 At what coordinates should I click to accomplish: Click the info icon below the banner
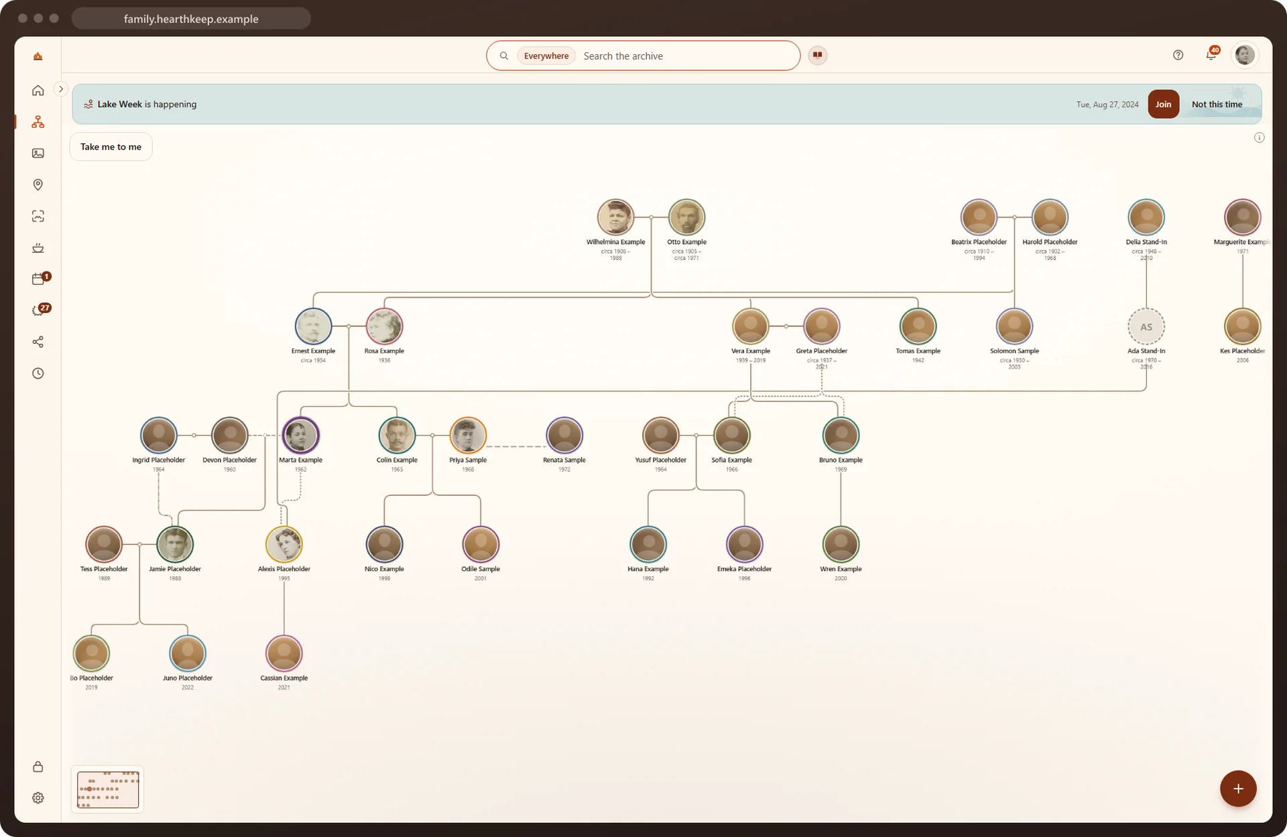pos(1260,137)
